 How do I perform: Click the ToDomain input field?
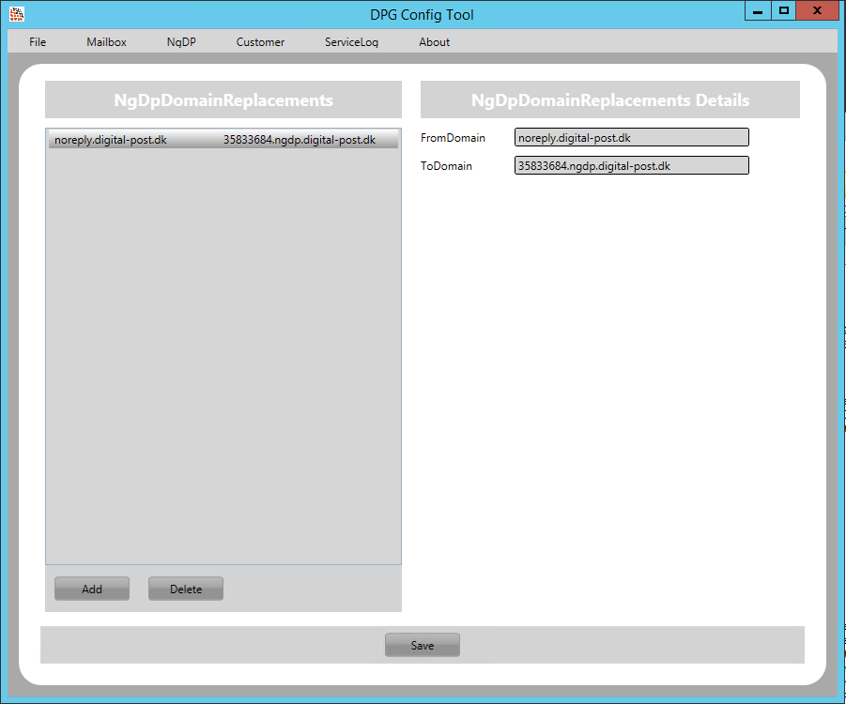coord(632,165)
